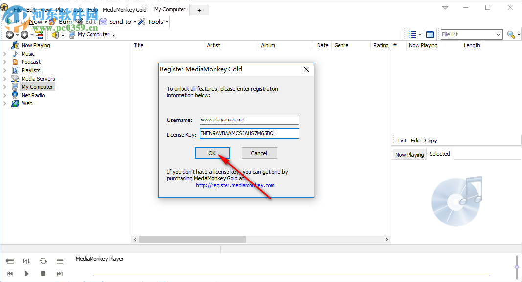Click the player Play button
Viewport: 522px width, 282px height.
[x=26, y=273]
